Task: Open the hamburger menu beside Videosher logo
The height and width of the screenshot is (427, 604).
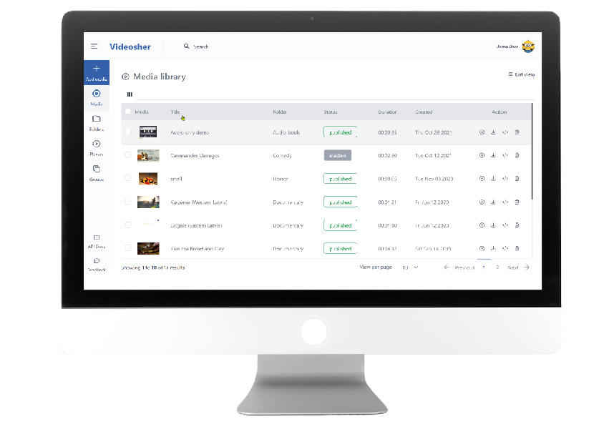Action: point(94,46)
